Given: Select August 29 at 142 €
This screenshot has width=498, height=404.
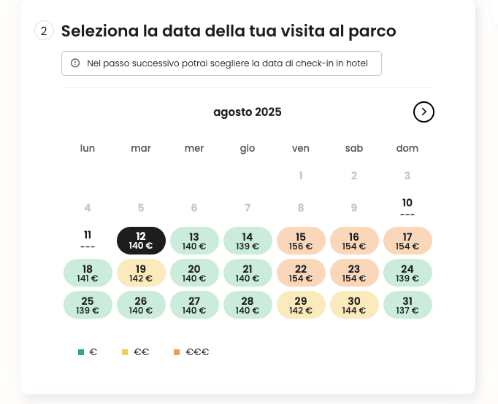Looking at the screenshot, I should pyautogui.click(x=301, y=305).
